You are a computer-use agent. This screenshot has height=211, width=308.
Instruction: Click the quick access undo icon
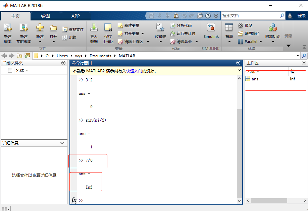click(184, 16)
